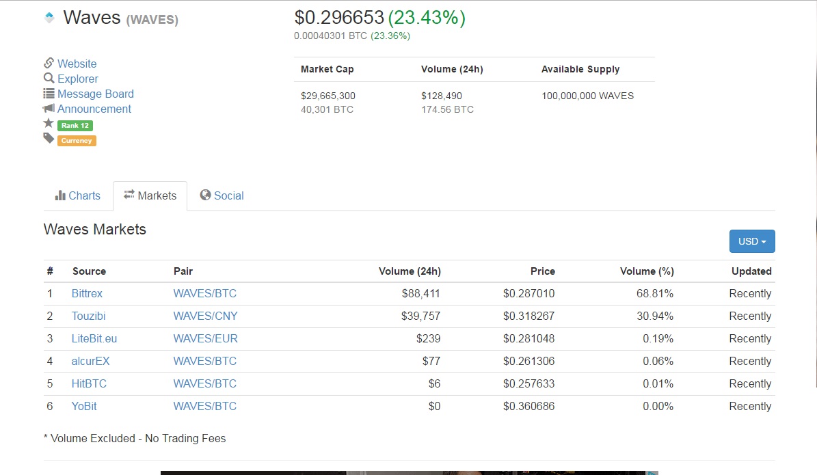The image size is (817, 475).
Task: Click the 68.81% volume share cell
Action: tap(655, 294)
